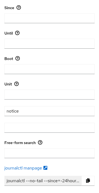Click the external link arrow icon
The width and height of the screenshot is (99, 193).
pyautogui.click(x=45, y=168)
